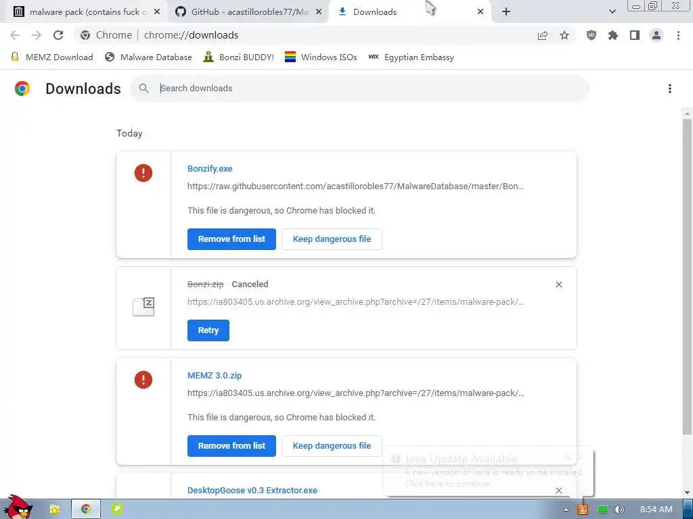
Task: Click the Today date heading
Action: [129, 133]
